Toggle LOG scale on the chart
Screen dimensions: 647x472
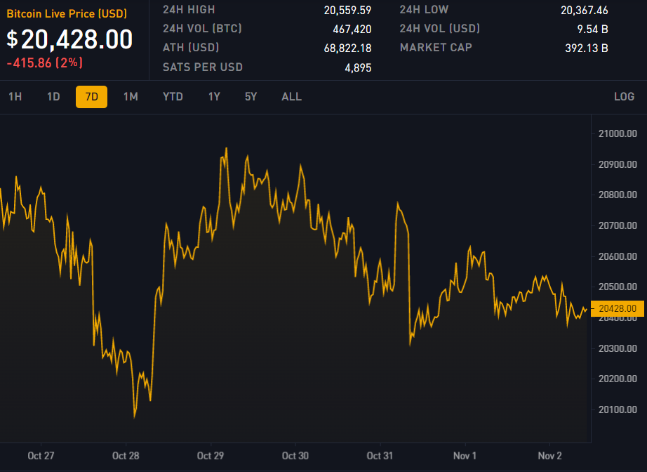(624, 97)
